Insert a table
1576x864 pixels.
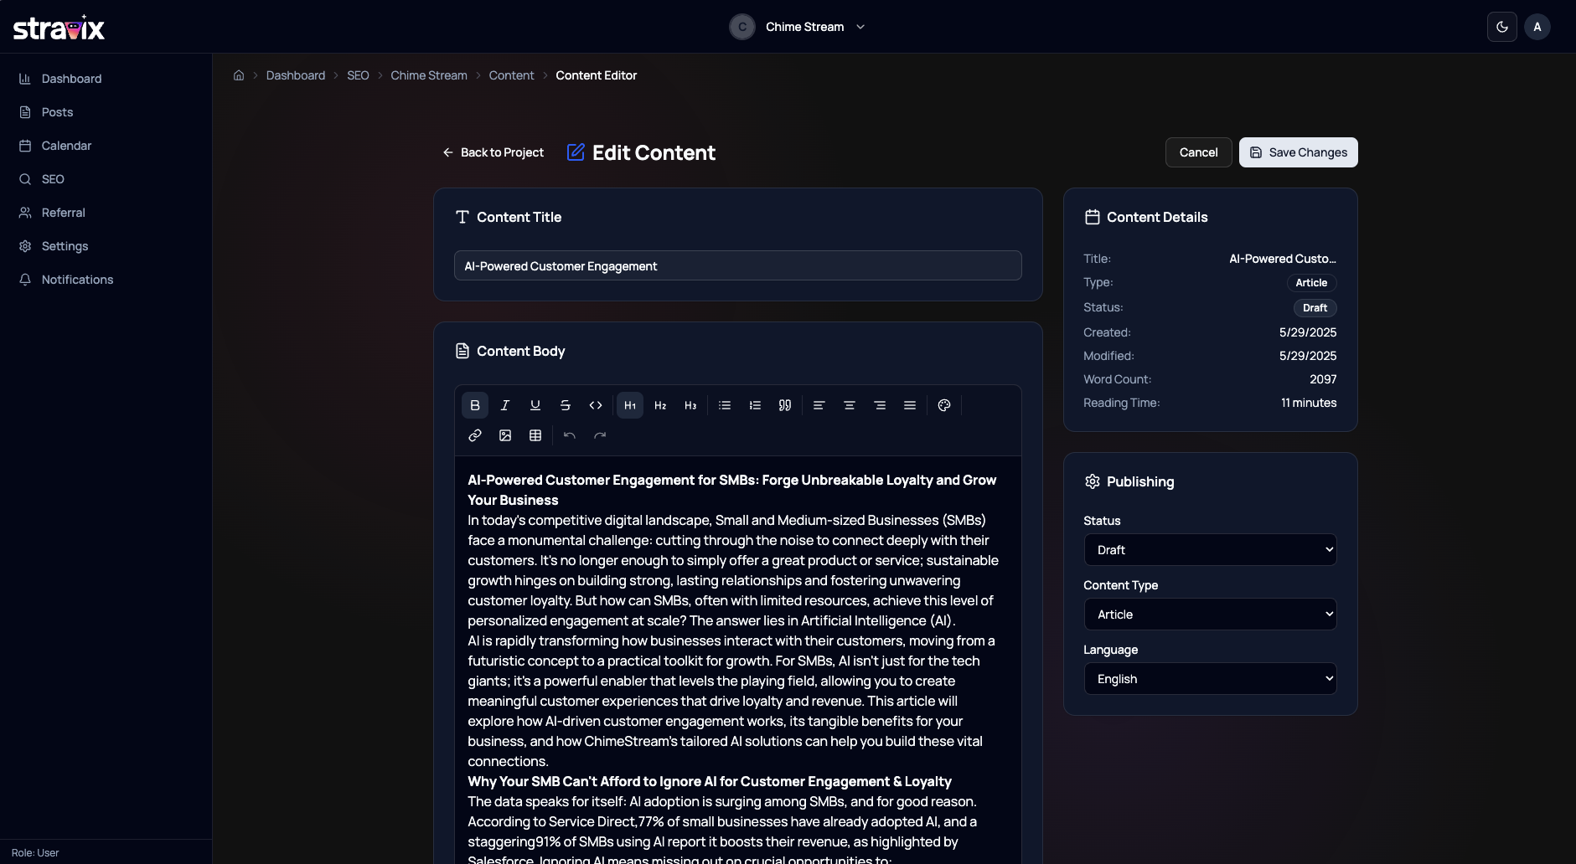coord(535,435)
